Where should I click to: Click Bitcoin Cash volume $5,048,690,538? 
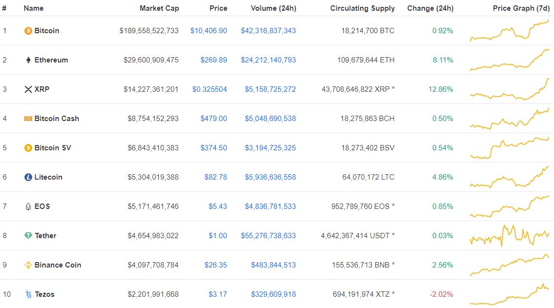[271, 119]
